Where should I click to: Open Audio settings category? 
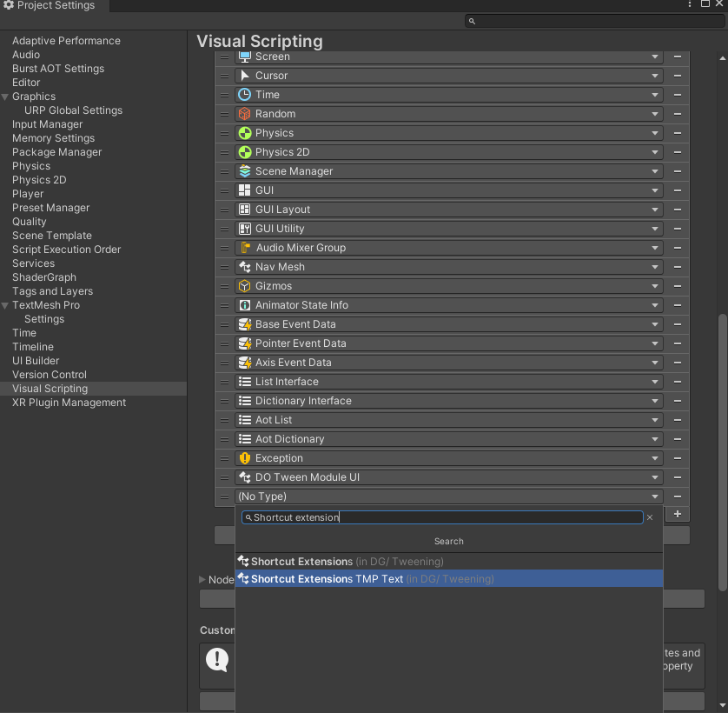pos(26,55)
